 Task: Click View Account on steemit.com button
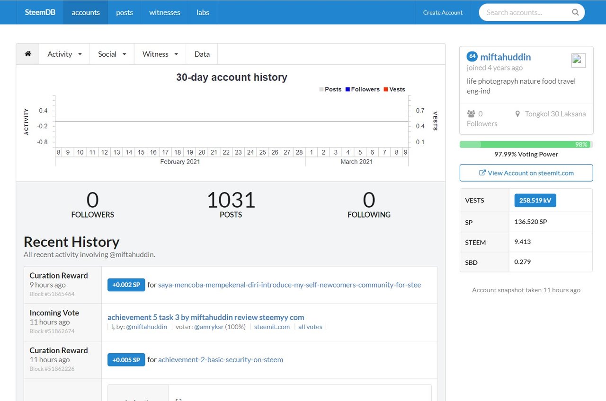tap(526, 173)
